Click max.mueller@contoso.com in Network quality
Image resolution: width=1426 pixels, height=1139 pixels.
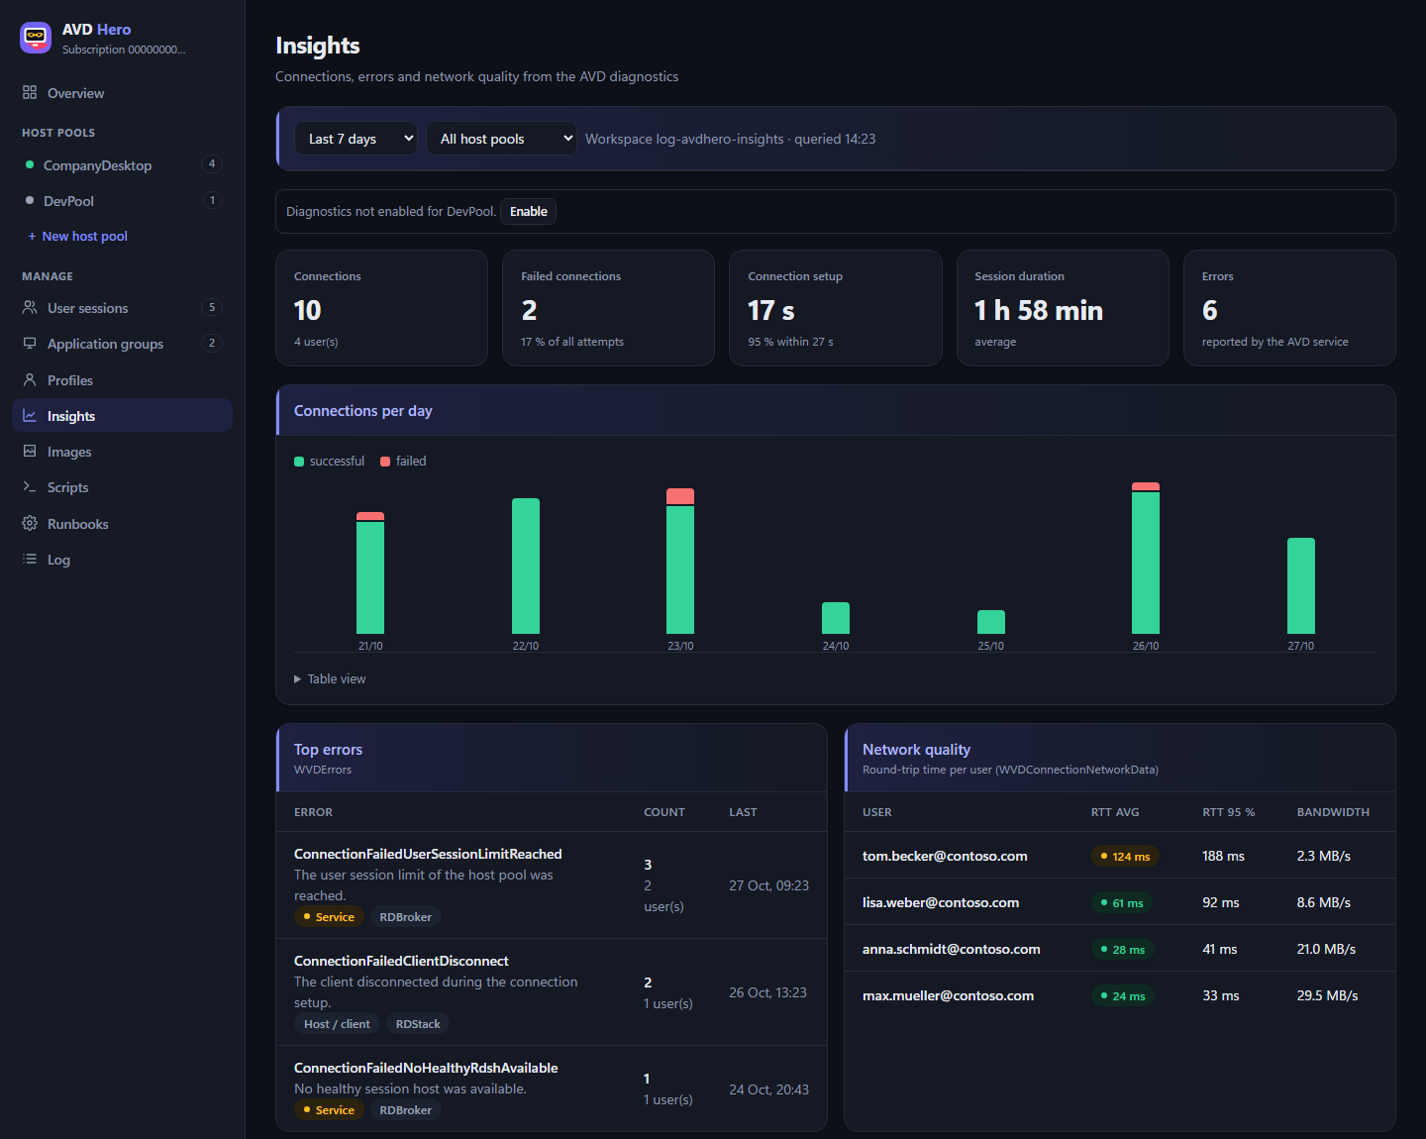948,995
